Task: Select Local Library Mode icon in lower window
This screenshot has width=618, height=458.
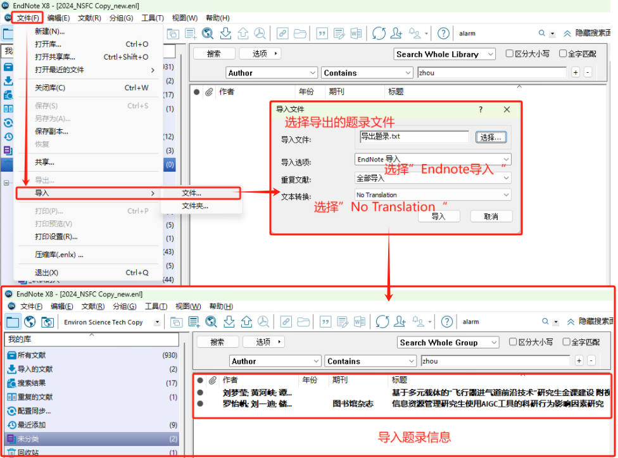Action: 12,322
